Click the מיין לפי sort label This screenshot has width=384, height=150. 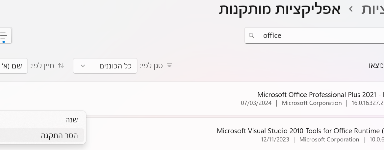(x=44, y=65)
